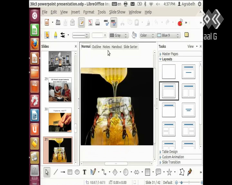This screenshot has height=185, width=232.
Task: Switch to the Notes tab
Action: coord(106,47)
